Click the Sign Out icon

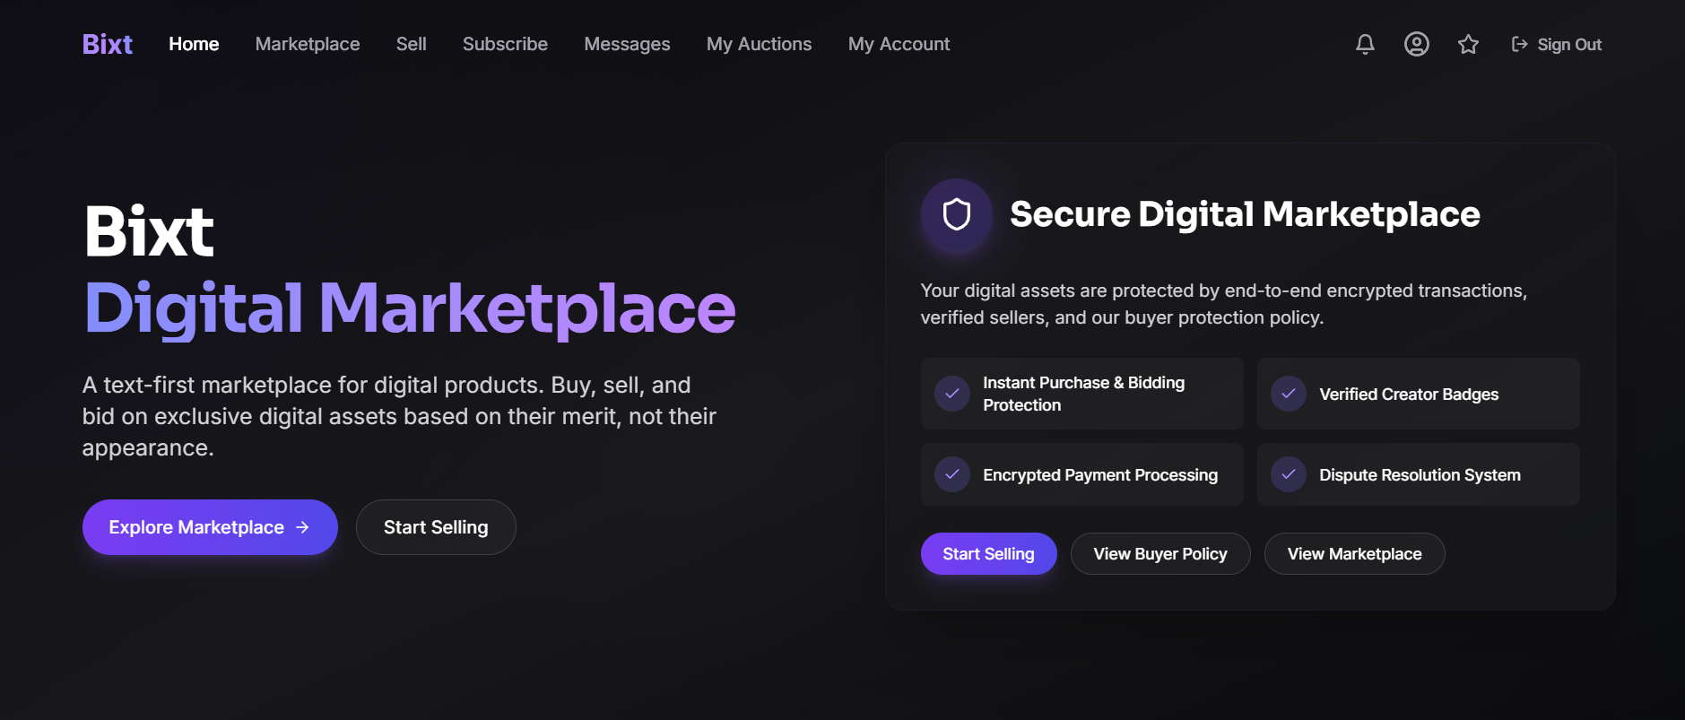[1520, 44]
